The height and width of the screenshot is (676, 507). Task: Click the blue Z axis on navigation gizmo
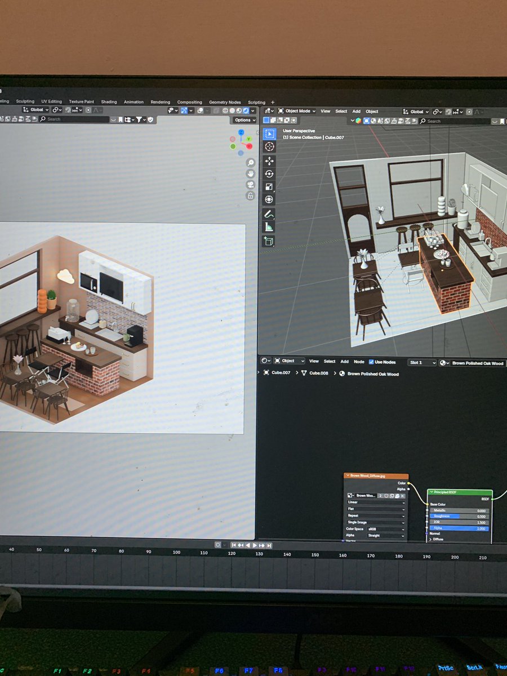(x=241, y=132)
